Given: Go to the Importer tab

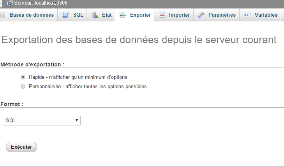Looking at the screenshot, I should pos(174,15).
